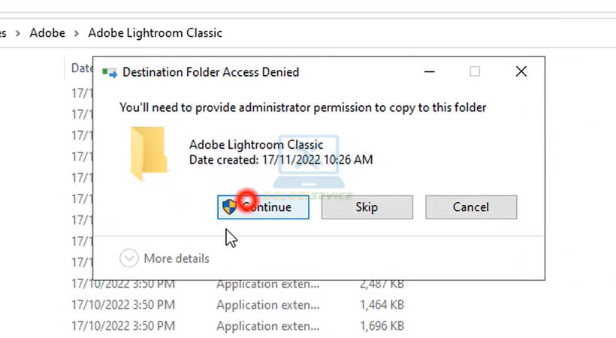Click the yellow folder icon in the dialog
This screenshot has width=616, height=338.
pyautogui.click(x=148, y=154)
